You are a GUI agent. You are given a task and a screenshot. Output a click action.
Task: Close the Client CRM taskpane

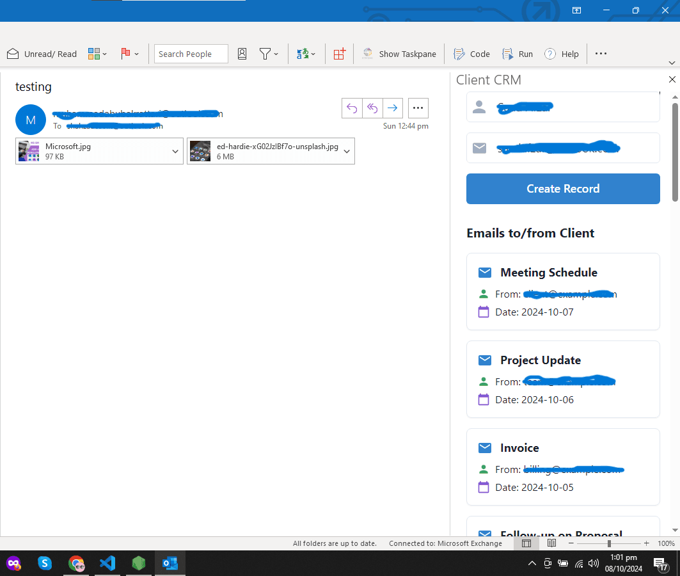[672, 79]
